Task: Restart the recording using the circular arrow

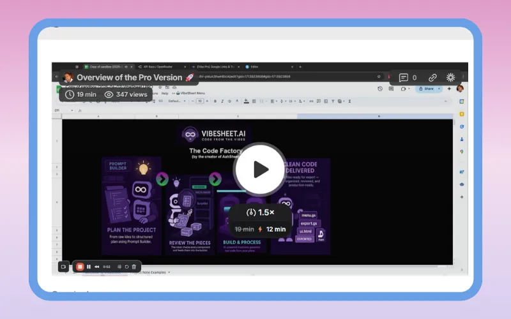Action: pos(126,267)
